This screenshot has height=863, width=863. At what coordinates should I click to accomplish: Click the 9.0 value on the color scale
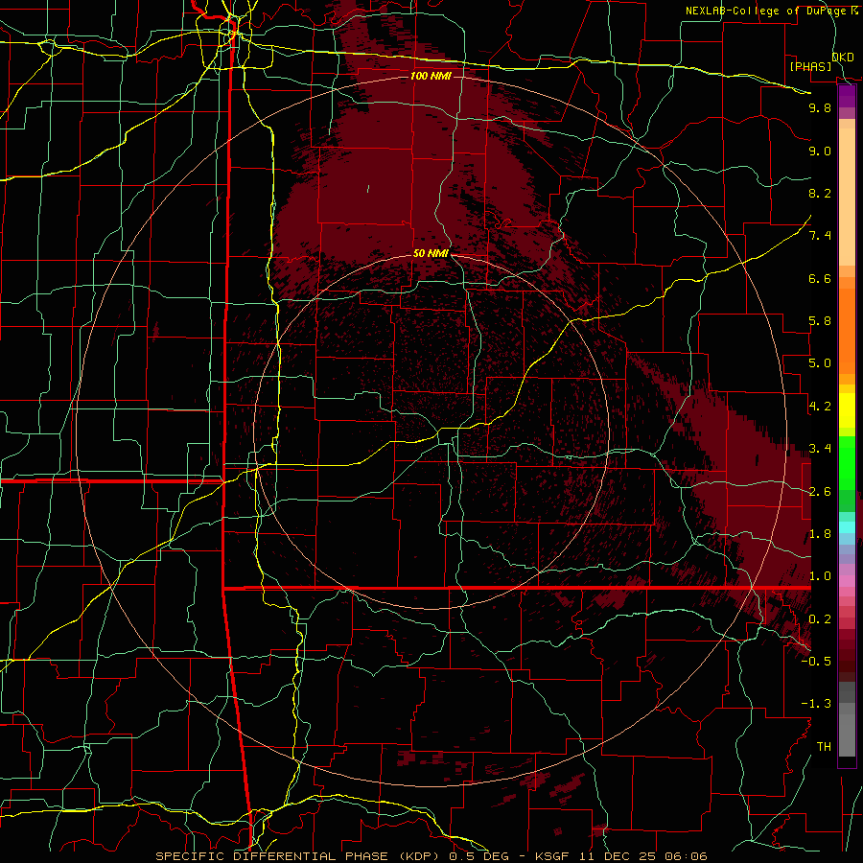pos(820,152)
